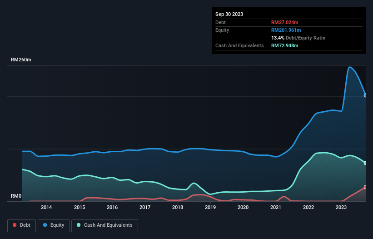This screenshot has height=239, width=373.
Task: Click the red Debt legend dot
Action: (15, 225)
